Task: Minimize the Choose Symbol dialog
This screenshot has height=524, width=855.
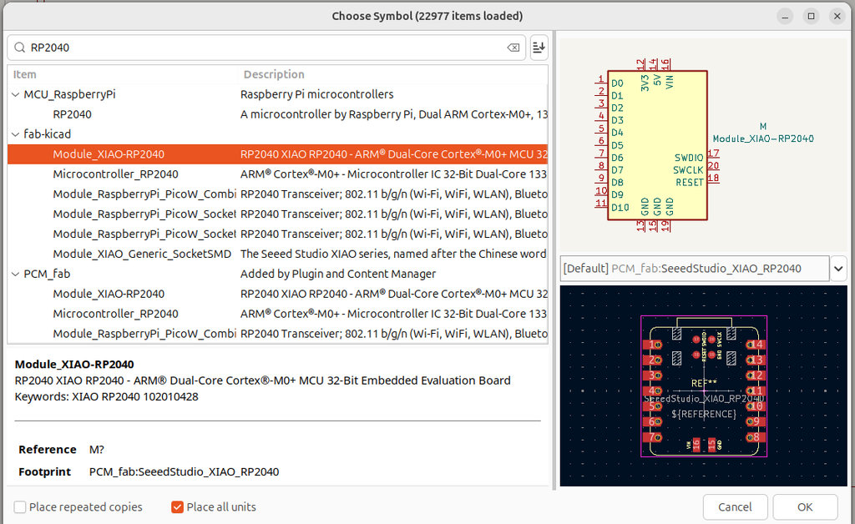Action: (785, 17)
